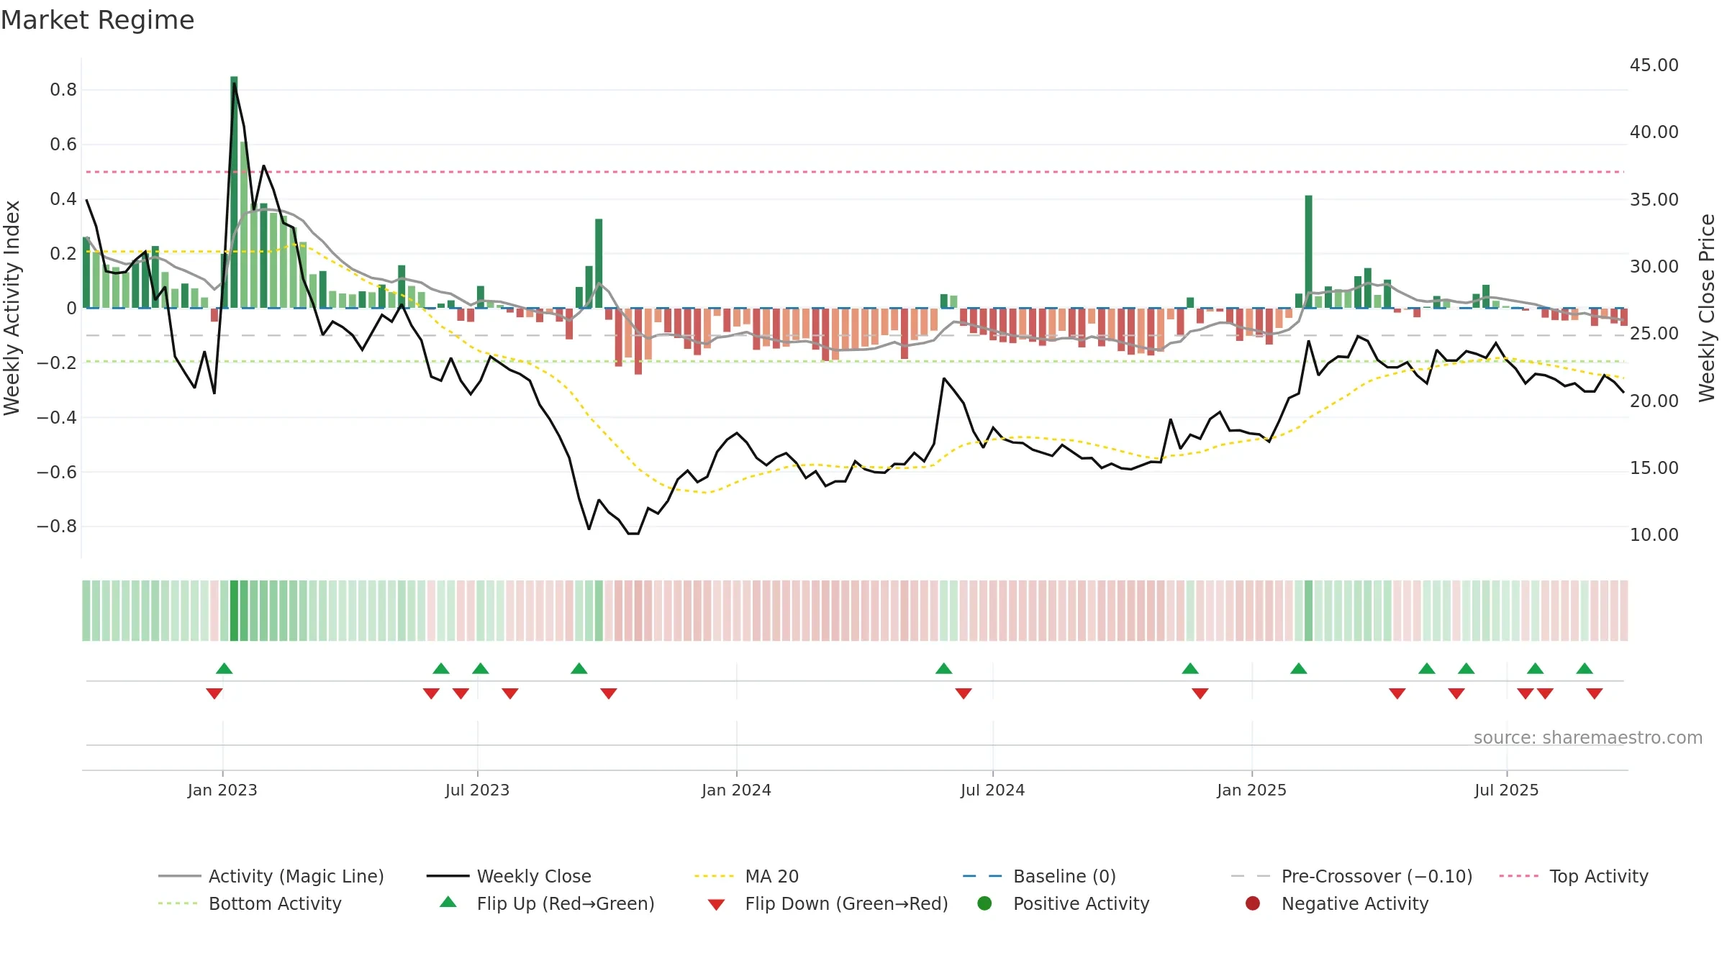The image size is (1727, 971).
Task: Click the 40.00 price axis label
Action: click(1654, 132)
